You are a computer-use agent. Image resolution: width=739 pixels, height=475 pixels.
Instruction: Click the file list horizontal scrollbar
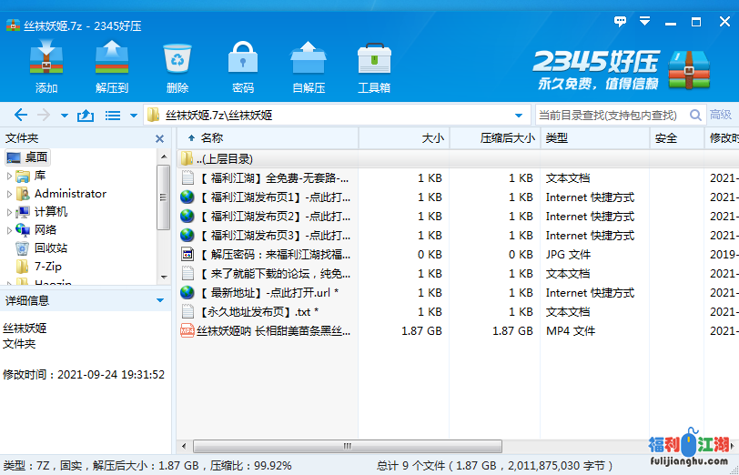(346, 446)
